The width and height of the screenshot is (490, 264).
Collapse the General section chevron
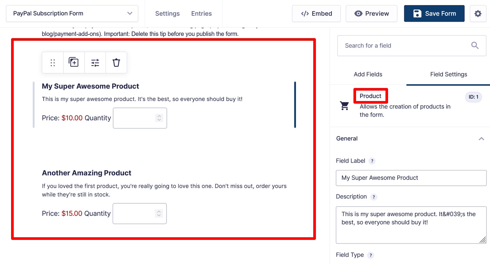(481, 139)
